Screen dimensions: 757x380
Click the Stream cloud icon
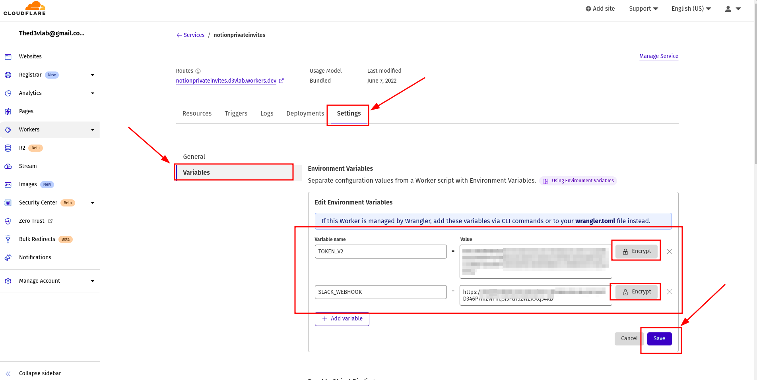[x=8, y=166]
